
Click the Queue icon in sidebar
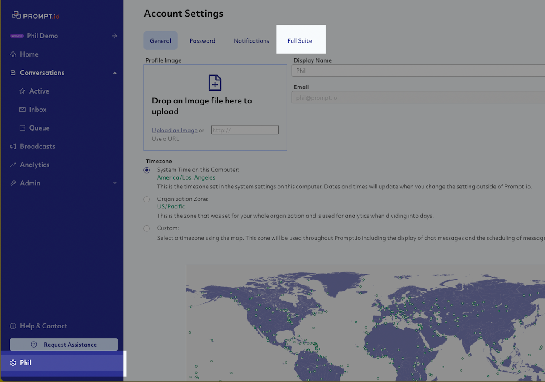coord(23,128)
